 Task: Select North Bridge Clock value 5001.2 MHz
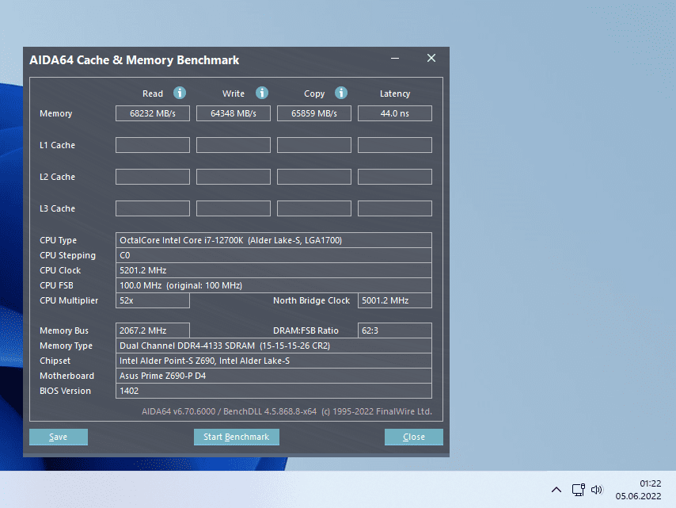[x=394, y=300]
